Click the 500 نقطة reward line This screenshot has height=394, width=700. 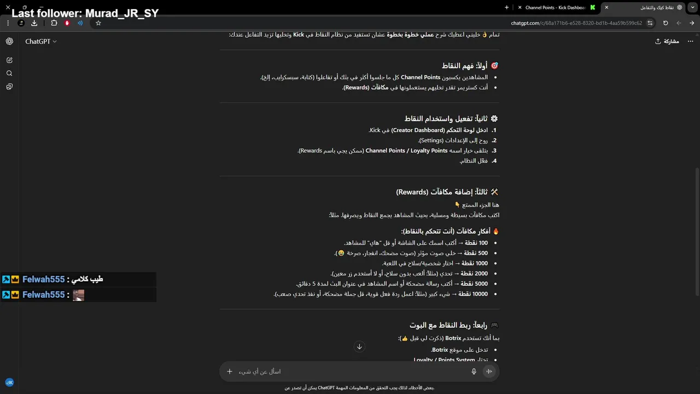(411, 253)
